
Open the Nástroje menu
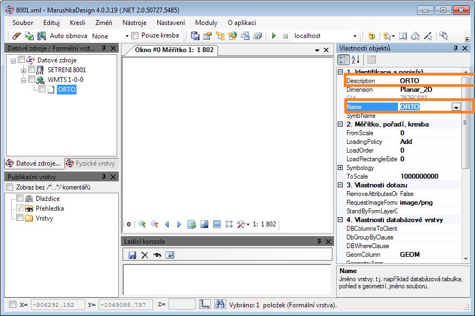(x=134, y=23)
